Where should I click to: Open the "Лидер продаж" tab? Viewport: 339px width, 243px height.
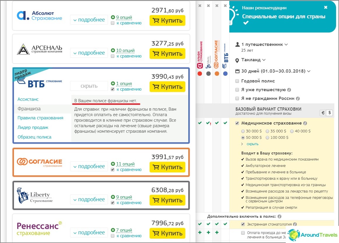pyautogui.click(x=33, y=127)
